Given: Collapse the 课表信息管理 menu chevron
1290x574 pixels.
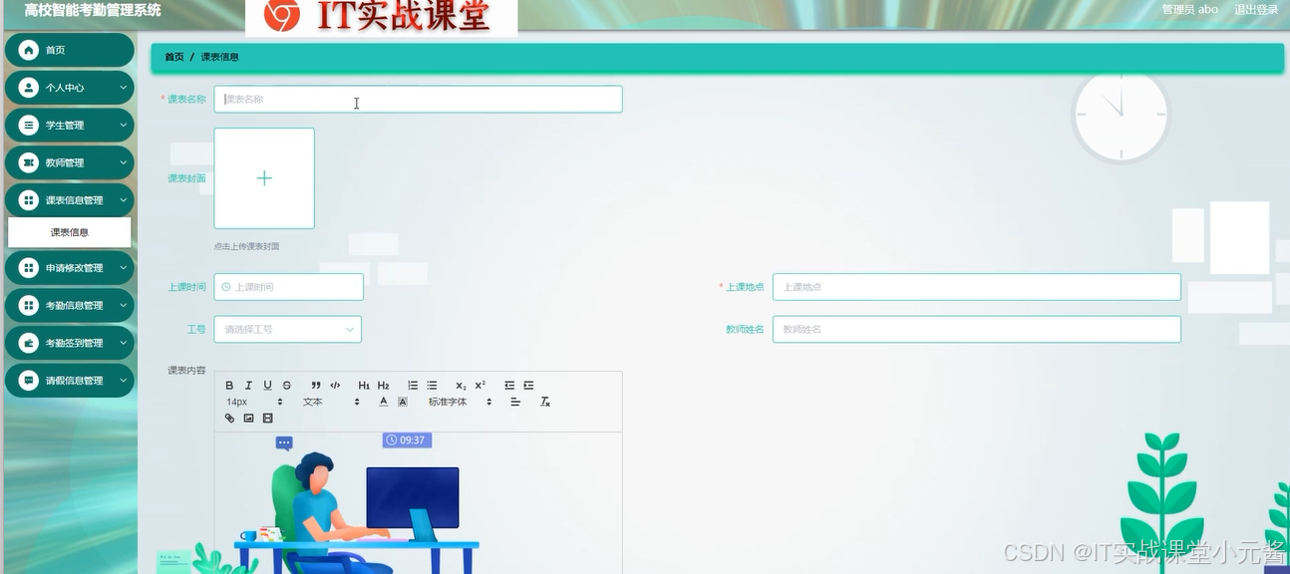Looking at the screenshot, I should pyautogui.click(x=124, y=200).
